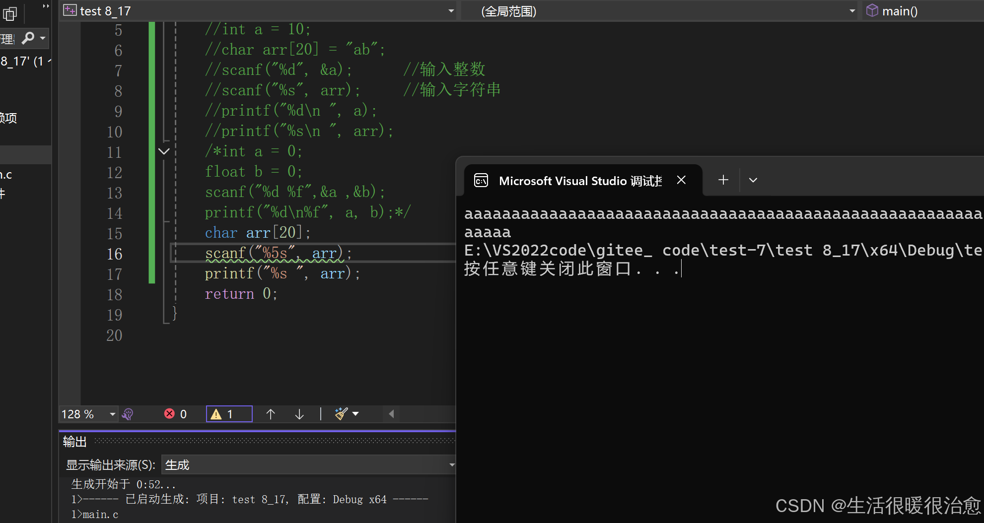Click line number 20 in the gutter

click(114, 335)
